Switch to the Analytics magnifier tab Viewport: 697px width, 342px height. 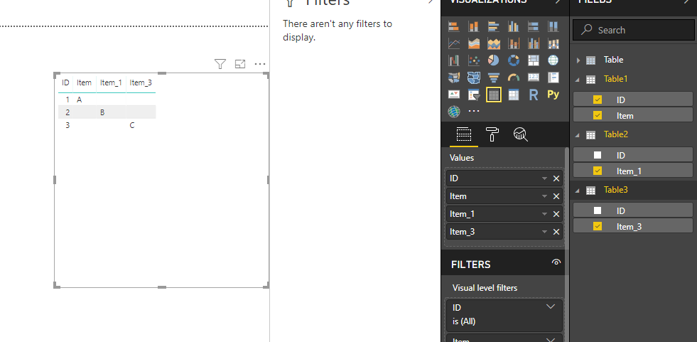[521, 134]
